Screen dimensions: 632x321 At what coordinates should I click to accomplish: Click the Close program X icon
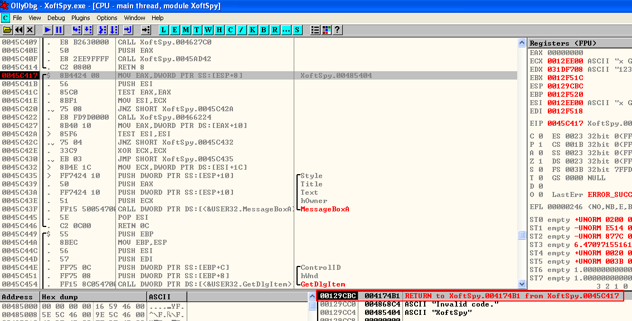pyautogui.click(x=30, y=30)
